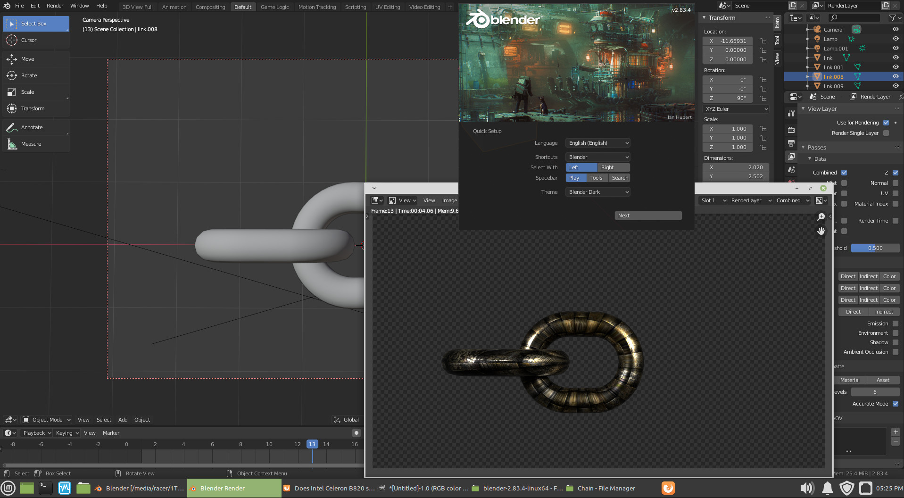Image resolution: width=904 pixels, height=498 pixels.
Task: Activate the Annotate tool
Action: [36, 127]
